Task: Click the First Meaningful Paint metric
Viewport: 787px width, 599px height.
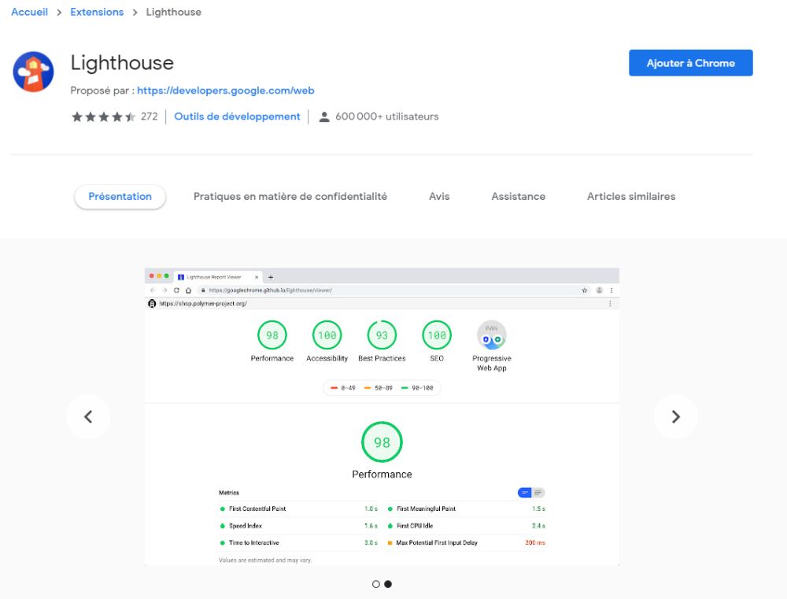Action: (x=466, y=508)
